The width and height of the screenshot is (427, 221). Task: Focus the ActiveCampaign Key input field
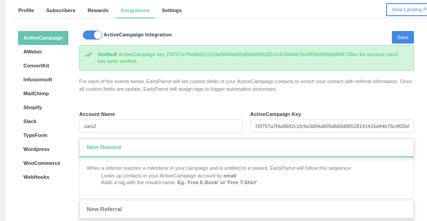pos(332,126)
